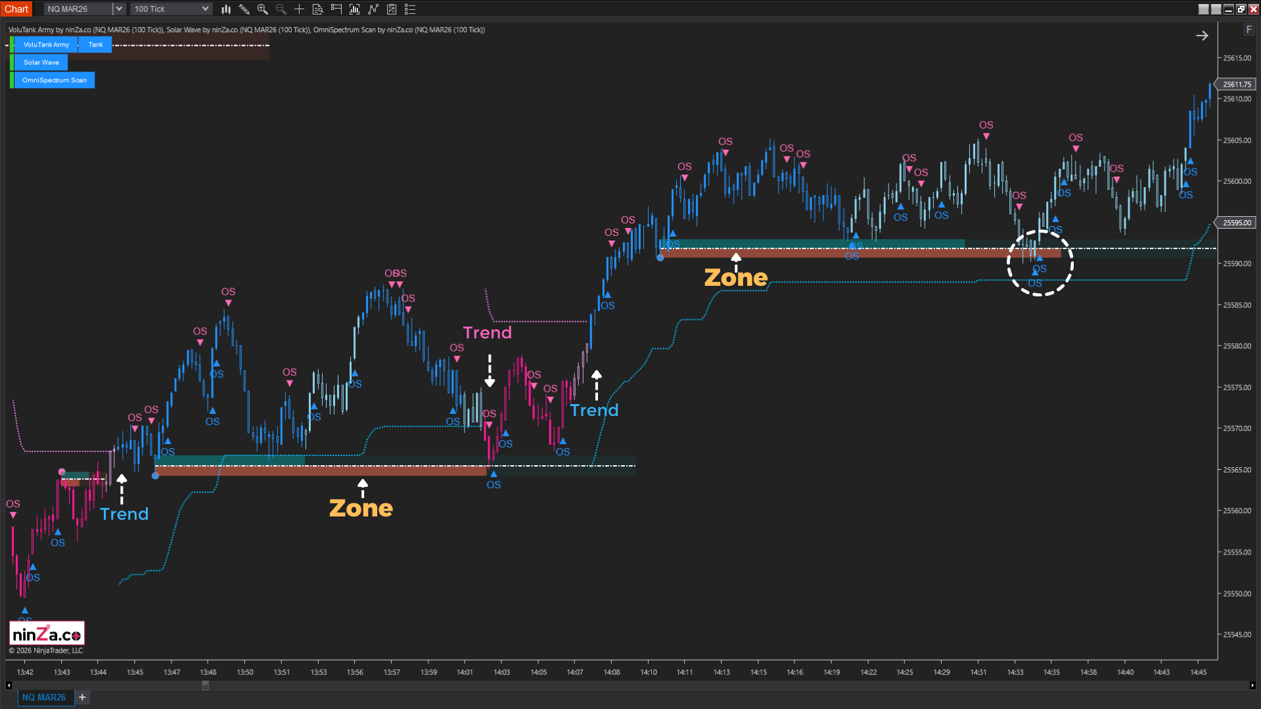Select the drawing tools pencil icon

coord(244,9)
